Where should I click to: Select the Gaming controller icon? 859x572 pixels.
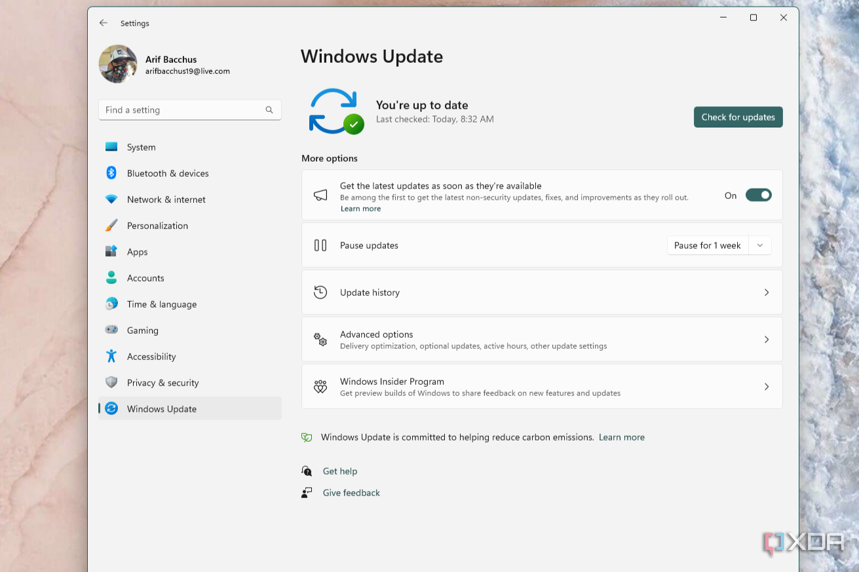pyautogui.click(x=111, y=330)
